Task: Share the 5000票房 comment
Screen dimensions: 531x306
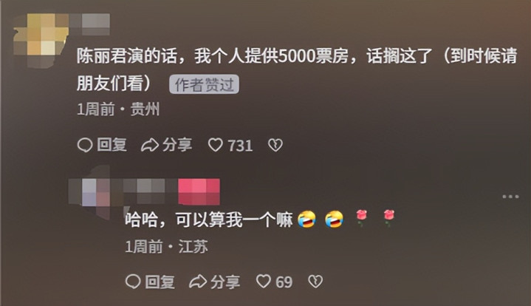Action: coord(166,145)
